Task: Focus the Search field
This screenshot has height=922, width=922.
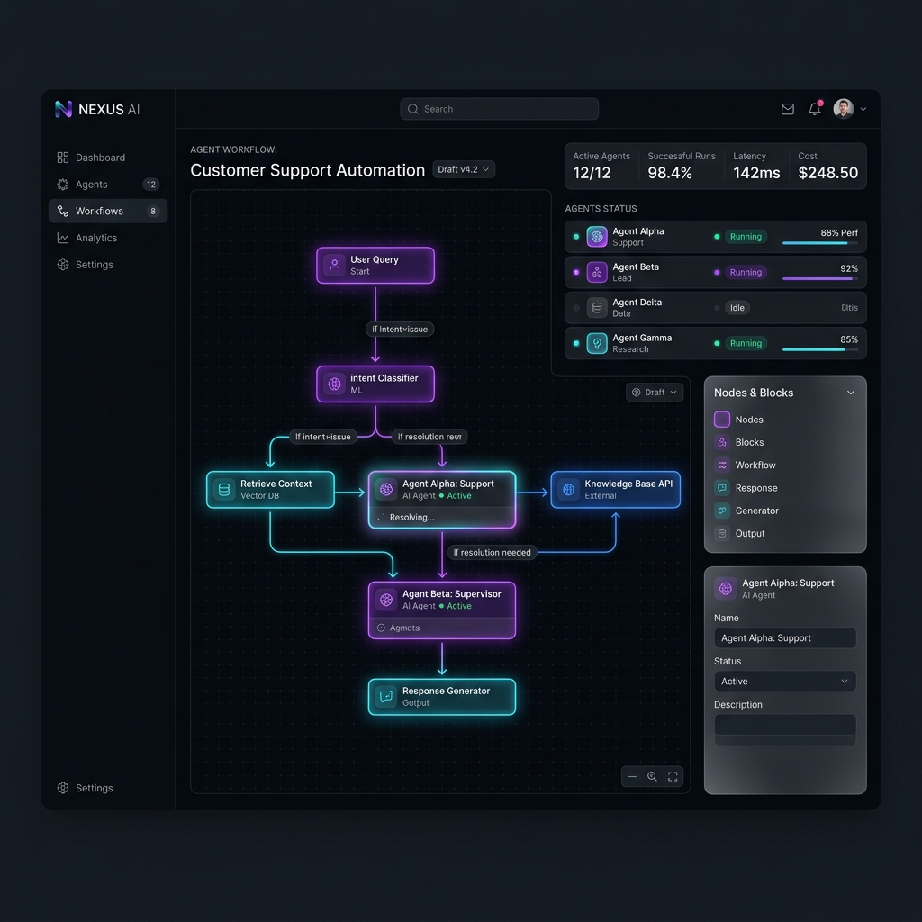Action: 499,109
